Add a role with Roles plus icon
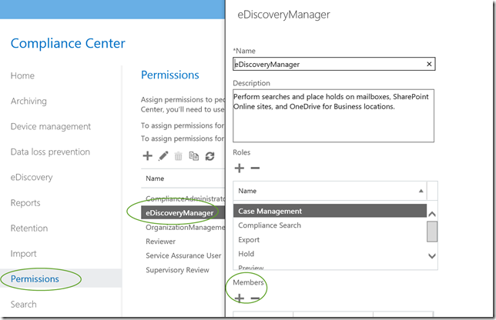 (x=240, y=168)
